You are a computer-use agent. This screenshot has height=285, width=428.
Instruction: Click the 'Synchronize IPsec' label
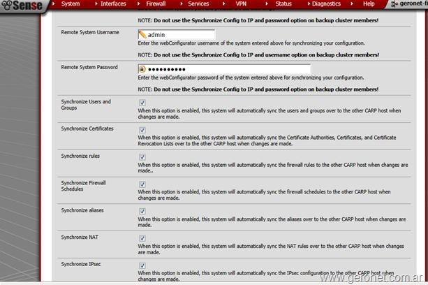(81, 264)
